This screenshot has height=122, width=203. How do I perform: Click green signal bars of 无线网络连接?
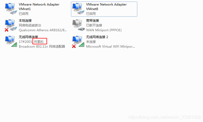[x=14, y=45]
